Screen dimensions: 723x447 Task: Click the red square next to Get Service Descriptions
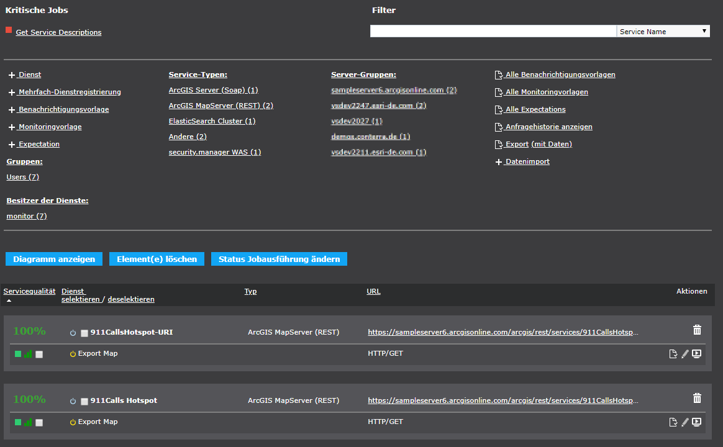tap(9, 30)
